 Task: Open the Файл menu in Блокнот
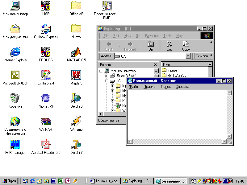coord(133,87)
